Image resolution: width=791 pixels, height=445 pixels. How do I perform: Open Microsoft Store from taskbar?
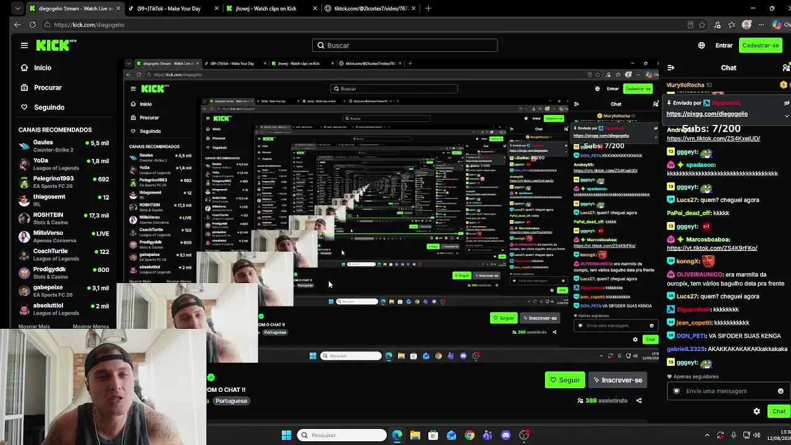coord(433,435)
